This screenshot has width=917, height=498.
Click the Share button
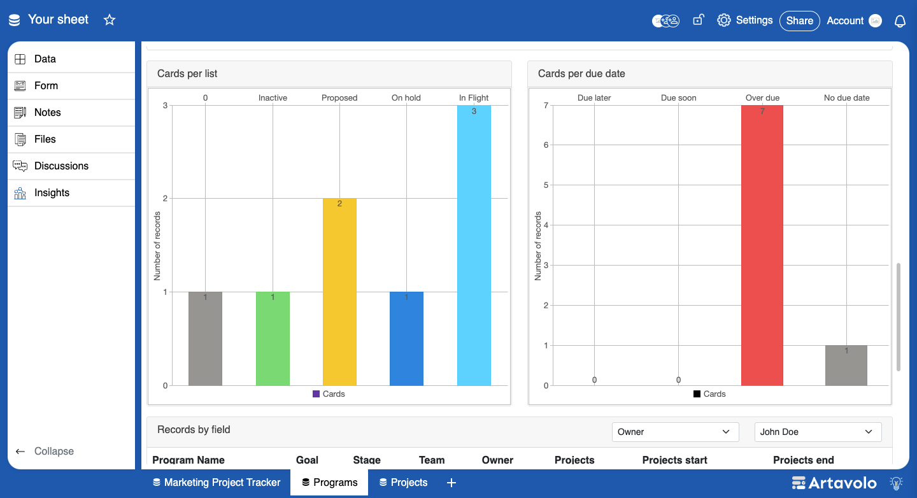pyautogui.click(x=800, y=20)
